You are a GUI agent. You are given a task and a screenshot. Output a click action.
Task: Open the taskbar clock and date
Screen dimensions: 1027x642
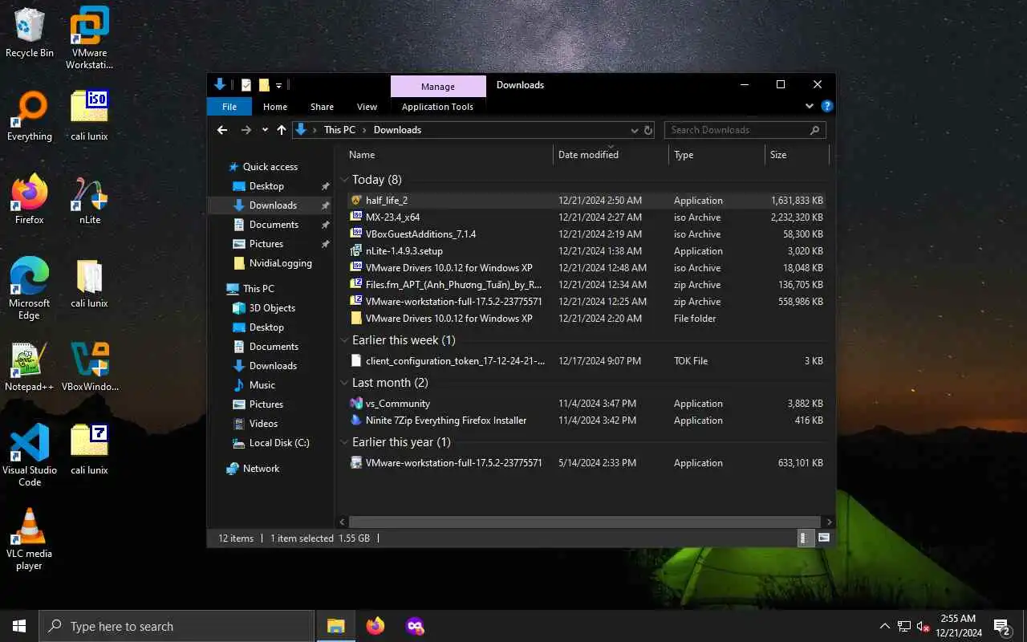pyautogui.click(x=958, y=626)
